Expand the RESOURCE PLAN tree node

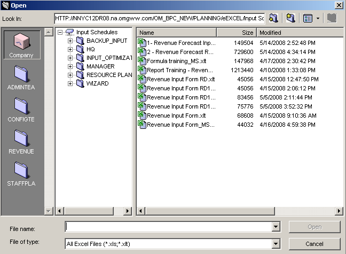pos(70,75)
